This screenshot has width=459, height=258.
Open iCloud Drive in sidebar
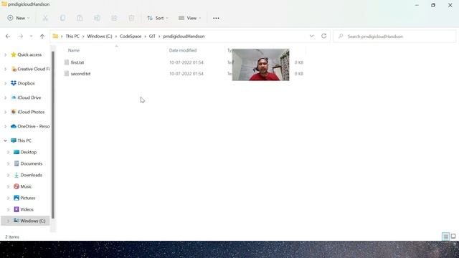coord(29,97)
